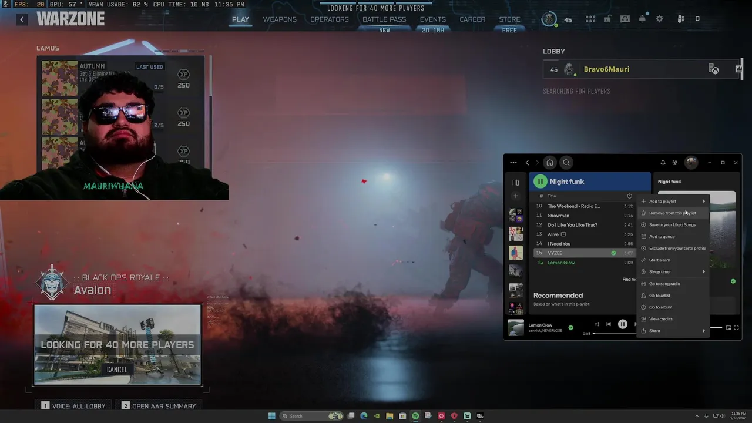Image resolution: width=752 pixels, height=423 pixels.
Task: Show hidden system tray icons
Action: [x=697, y=416]
